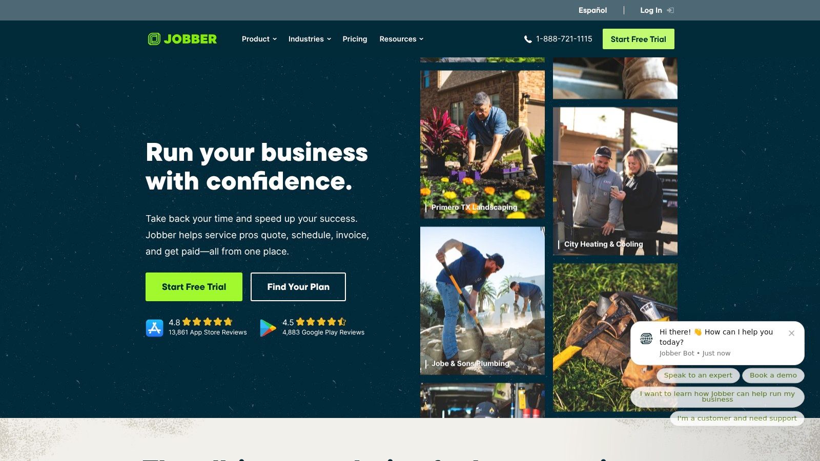Click the App Store rating stars
The height and width of the screenshot is (461, 820).
[x=208, y=322]
